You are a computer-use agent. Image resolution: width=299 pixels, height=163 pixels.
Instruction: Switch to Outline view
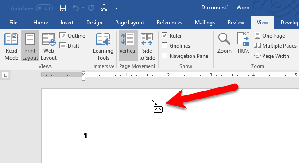click(x=72, y=36)
